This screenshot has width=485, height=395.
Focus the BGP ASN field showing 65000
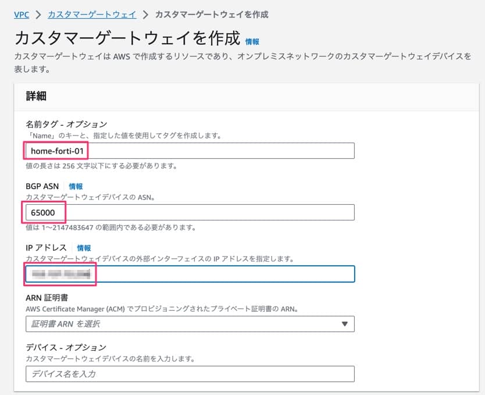point(190,212)
